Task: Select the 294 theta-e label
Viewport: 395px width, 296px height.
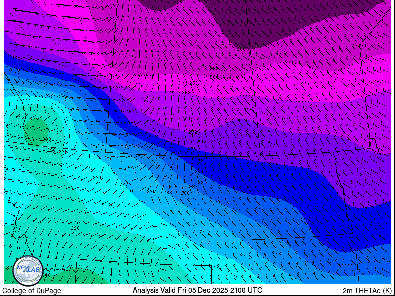Action: (97, 178)
